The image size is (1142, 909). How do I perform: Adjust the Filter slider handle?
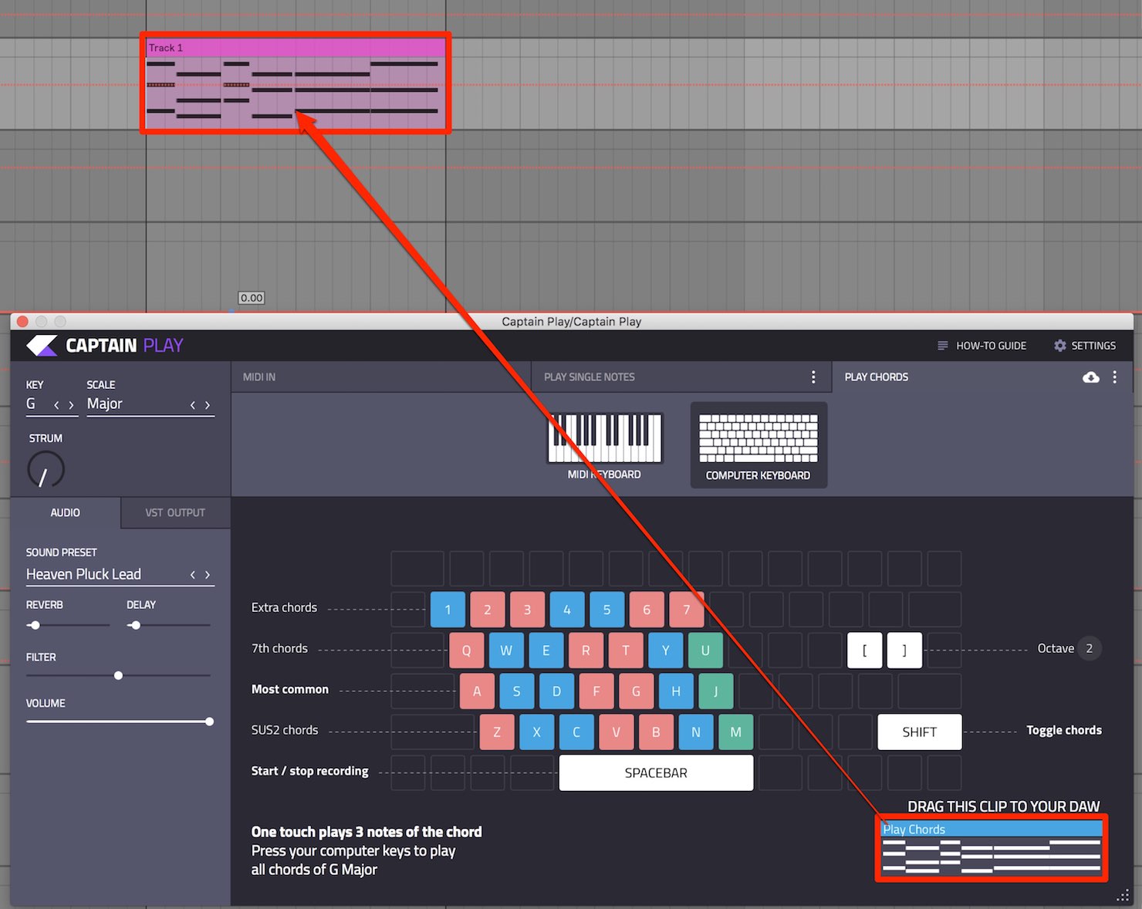[x=118, y=676]
